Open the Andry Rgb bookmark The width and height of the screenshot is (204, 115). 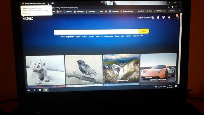[x=79, y=11]
